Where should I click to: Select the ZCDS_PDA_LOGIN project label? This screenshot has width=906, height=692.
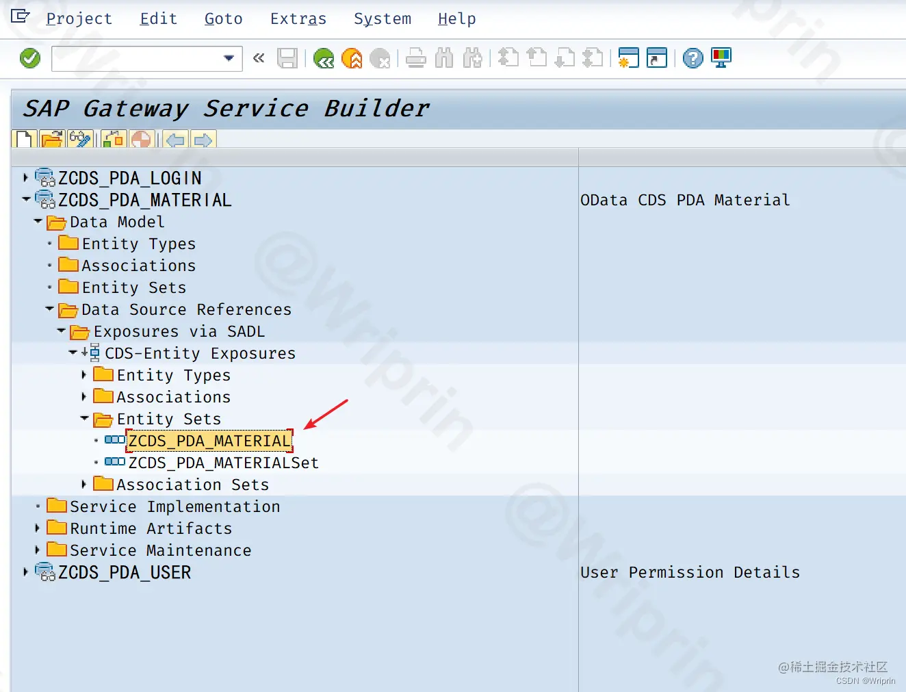(130, 178)
